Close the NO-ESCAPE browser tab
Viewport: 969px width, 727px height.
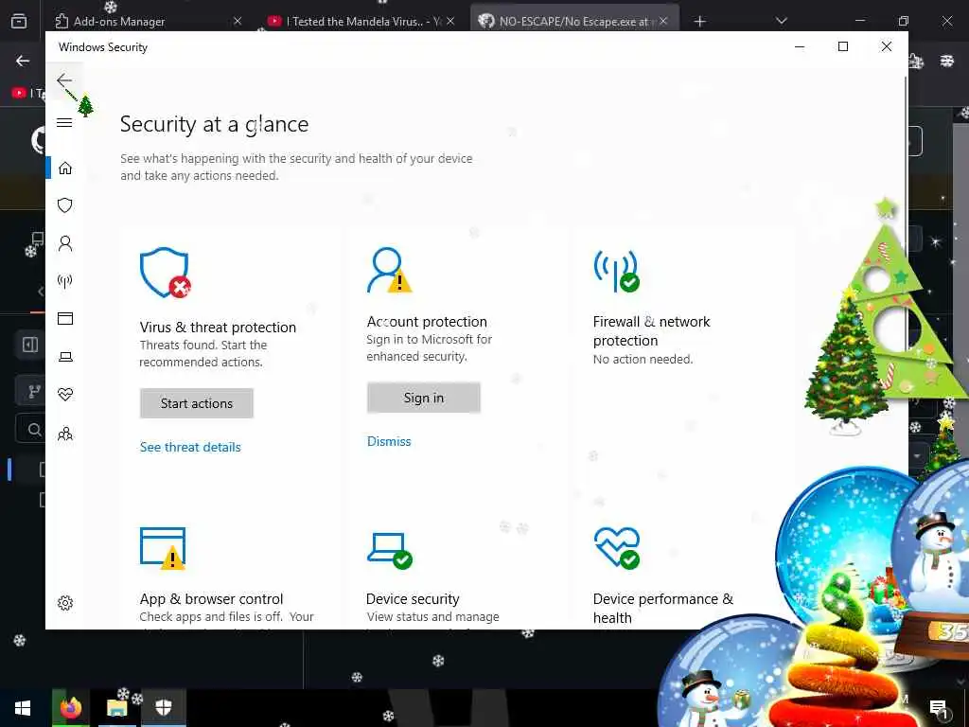(x=663, y=21)
